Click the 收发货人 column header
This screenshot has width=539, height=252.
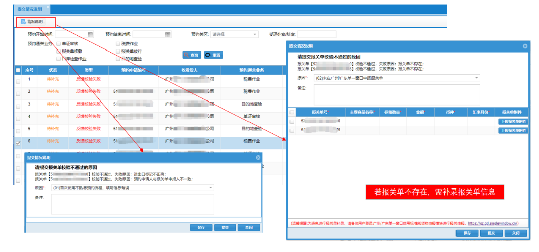pyautogui.click(x=189, y=70)
